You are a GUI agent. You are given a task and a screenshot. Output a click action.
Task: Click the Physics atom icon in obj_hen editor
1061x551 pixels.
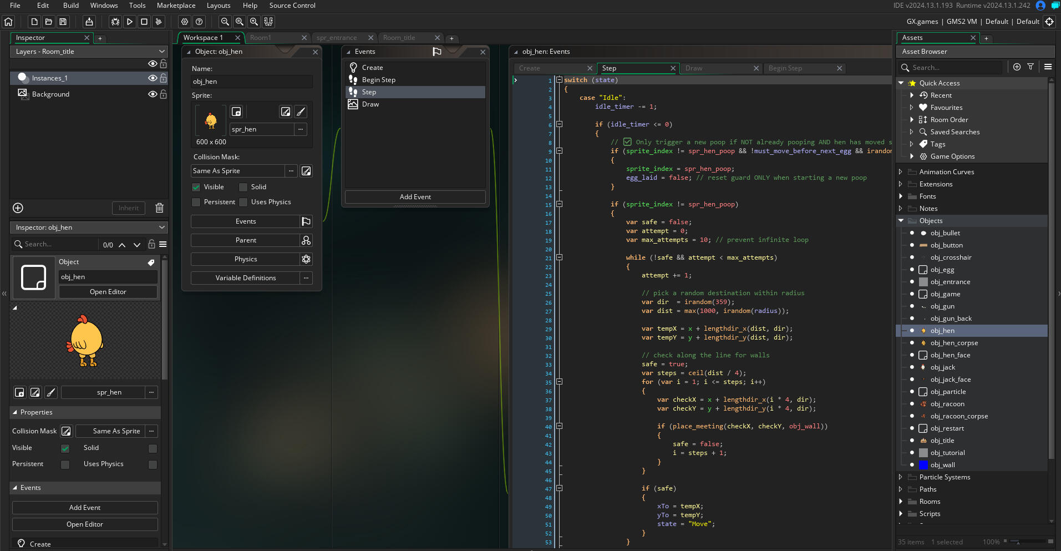[306, 259]
